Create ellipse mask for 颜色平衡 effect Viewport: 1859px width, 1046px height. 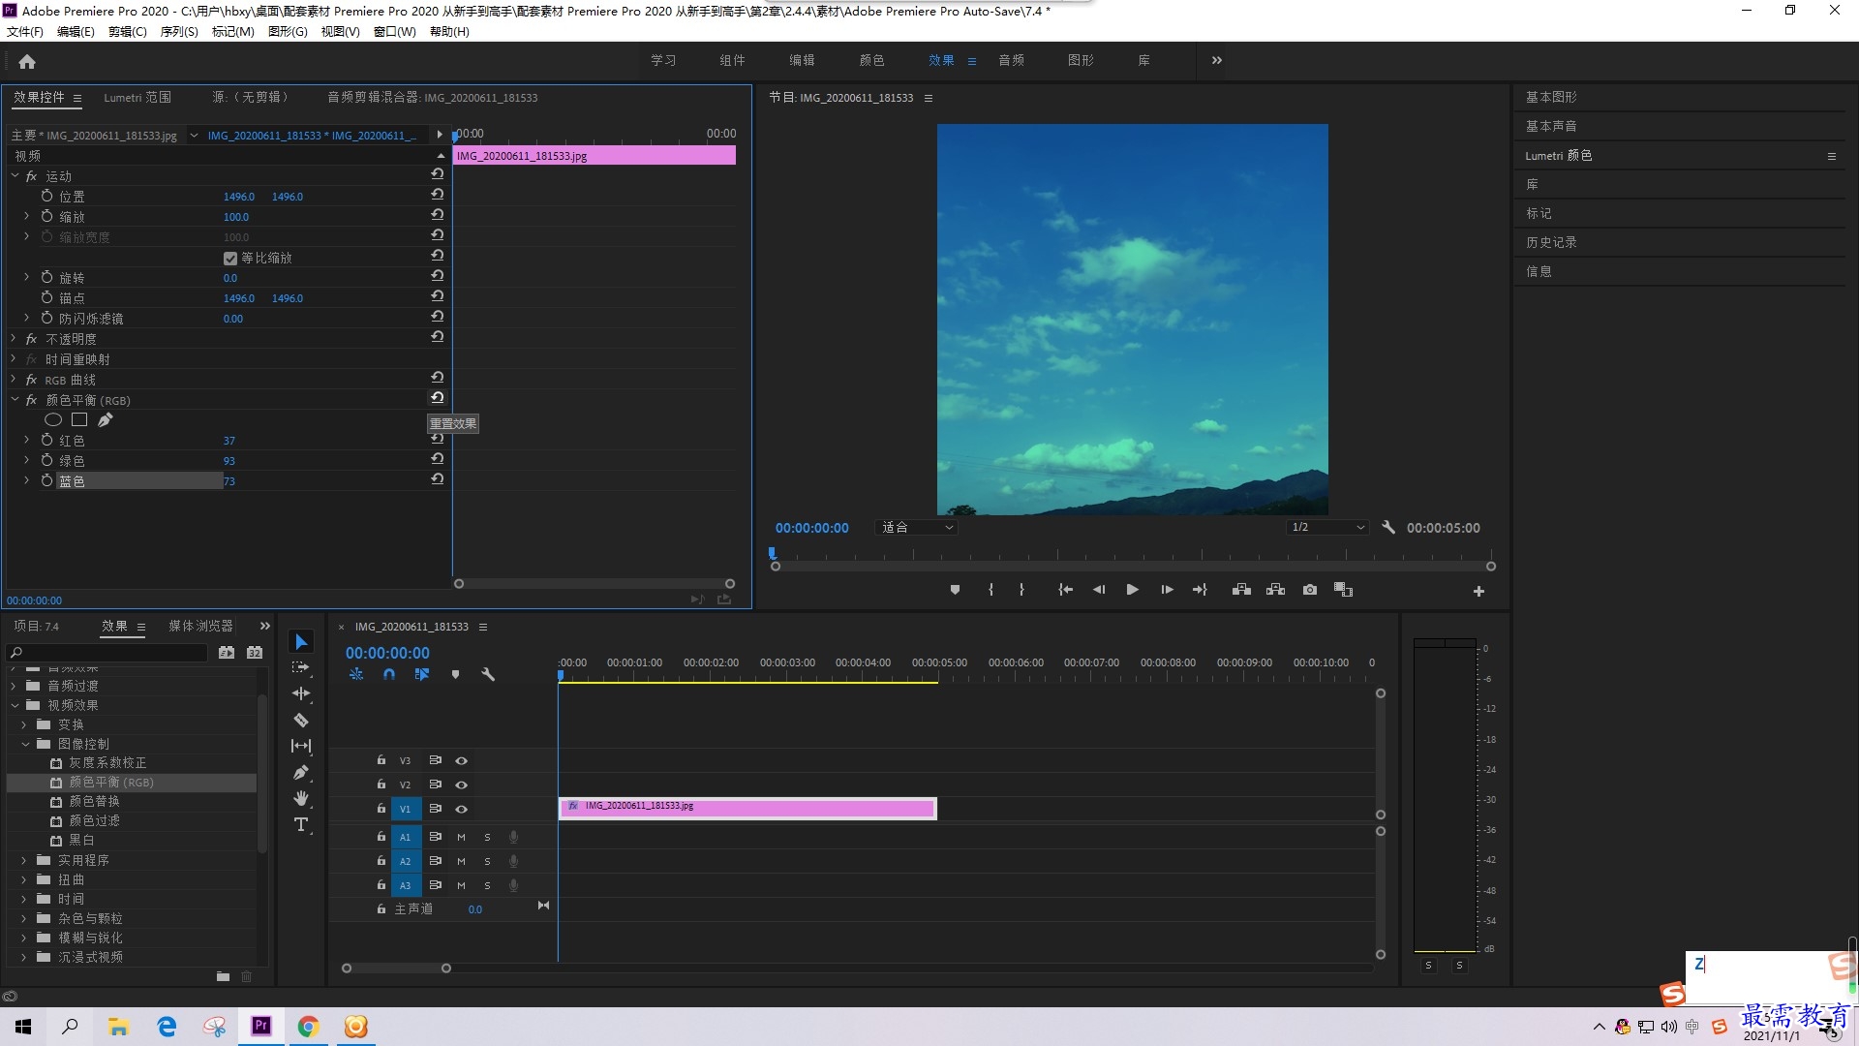(x=53, y=419)
